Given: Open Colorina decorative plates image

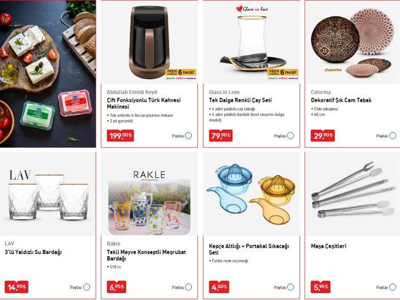Looking at the screenshot, I should [x=353, y=42].
